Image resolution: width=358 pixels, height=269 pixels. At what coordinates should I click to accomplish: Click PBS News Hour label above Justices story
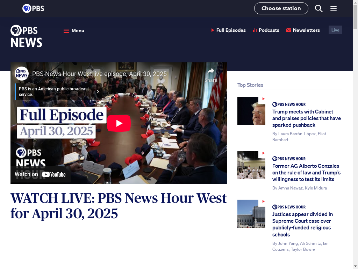[x=289, y=207]
